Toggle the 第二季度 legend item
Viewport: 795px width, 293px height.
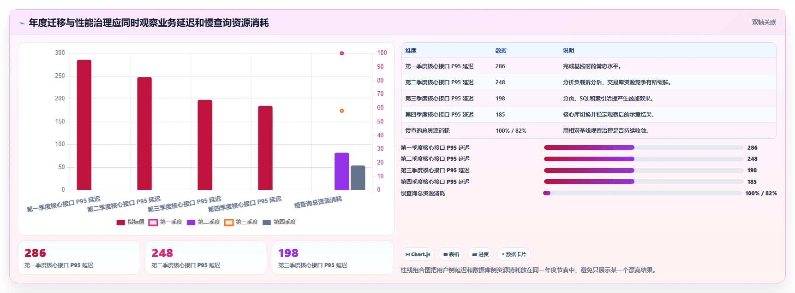point(203,222)
